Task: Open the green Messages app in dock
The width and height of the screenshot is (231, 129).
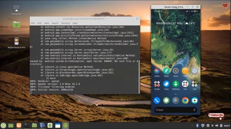Action: pos(166,100)
